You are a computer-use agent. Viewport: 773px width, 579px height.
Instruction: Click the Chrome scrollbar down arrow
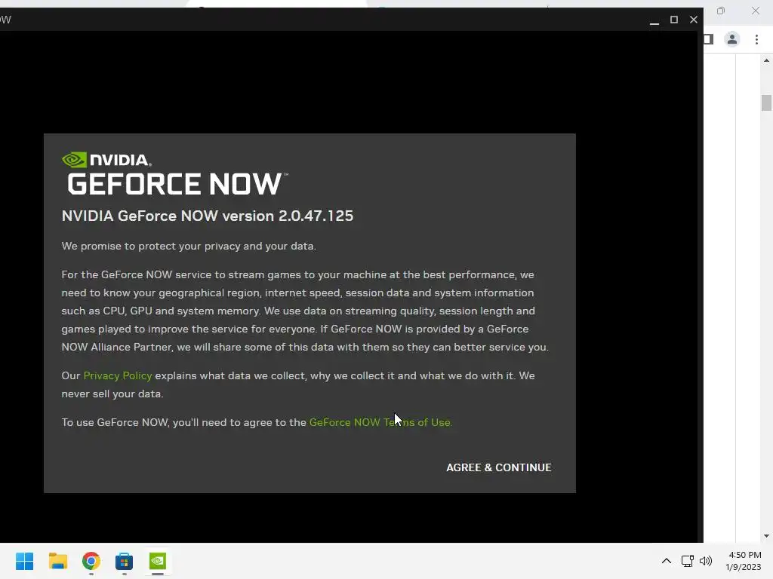pos(766,536)
